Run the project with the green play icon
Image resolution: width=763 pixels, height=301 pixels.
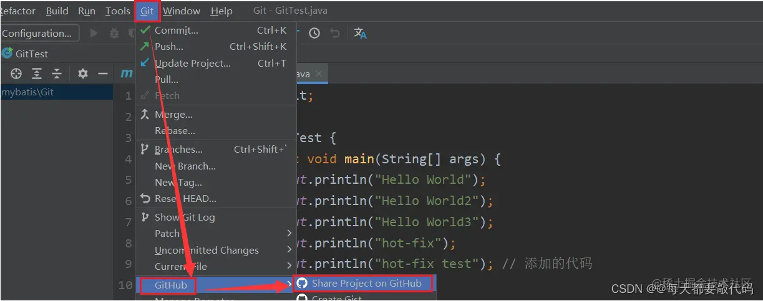[x=94, y=33]
